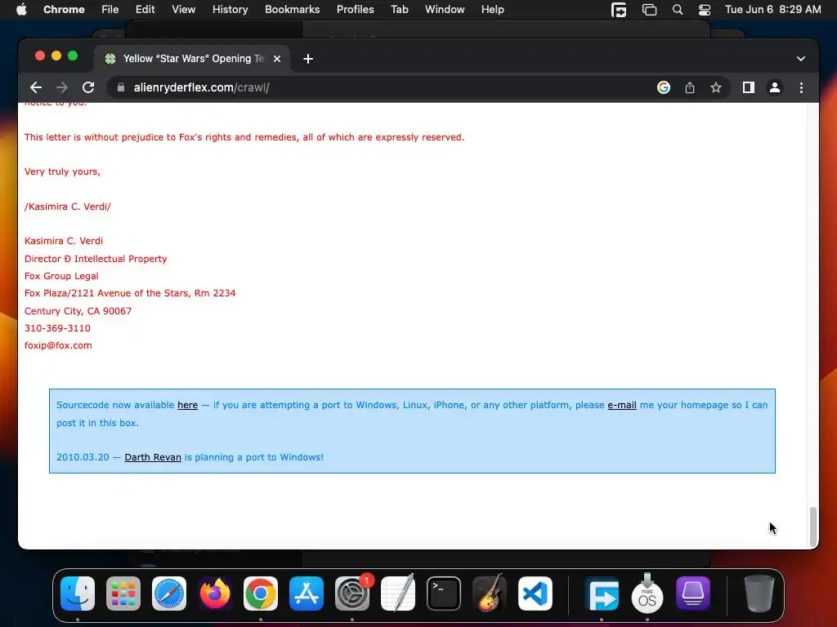This screenshot has height=627, width=837.
Task: Reload the current page
Action: coord(88,87)
